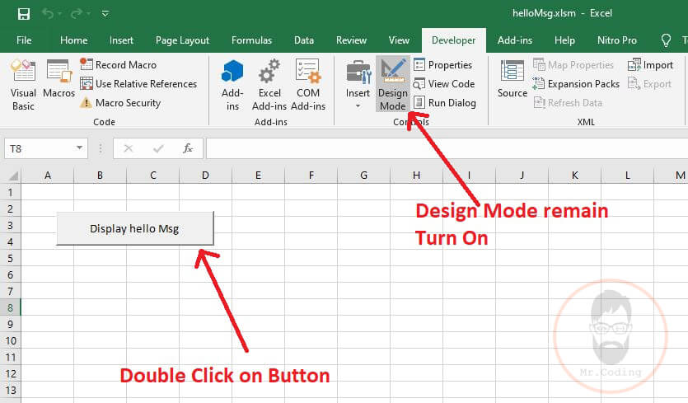The width and height of the screenshot is (688, 403).
Task: Toggle Use Relative References
Action: 138,83
